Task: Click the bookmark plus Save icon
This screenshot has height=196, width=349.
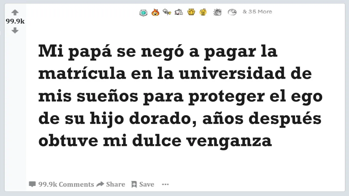Action: [134, 184]
